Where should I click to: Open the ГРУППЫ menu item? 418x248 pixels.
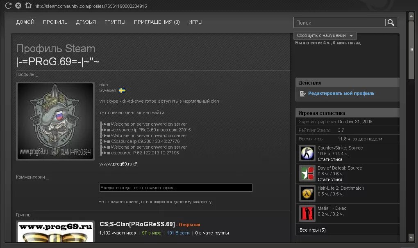point(115,22)
